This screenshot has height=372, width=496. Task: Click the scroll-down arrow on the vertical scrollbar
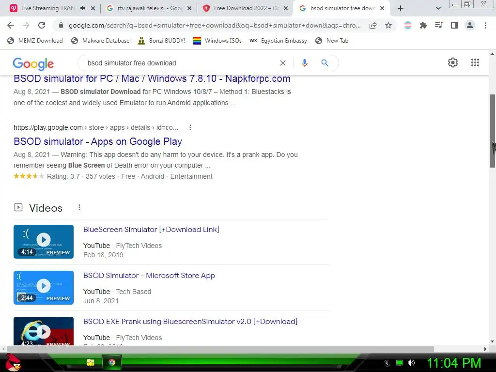click(492, 341)
